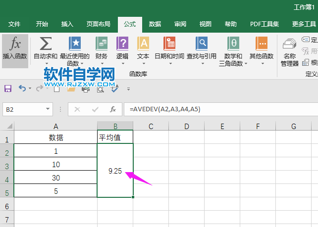Open the Customize Quick Access Toolbar dropdown
Image resolution: width=318 pixels, height=227 pixels.
click(128, 89)
